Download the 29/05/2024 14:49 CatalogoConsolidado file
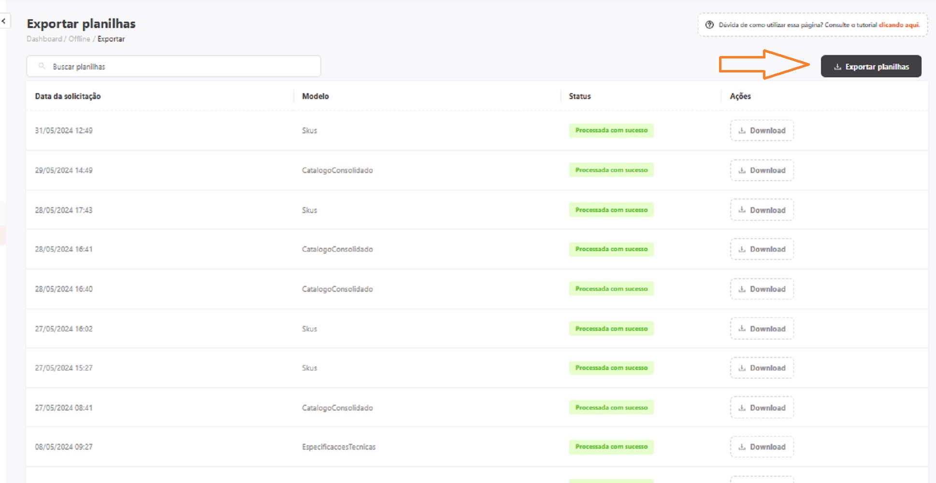The image size is (936, 483). point(762,170)
